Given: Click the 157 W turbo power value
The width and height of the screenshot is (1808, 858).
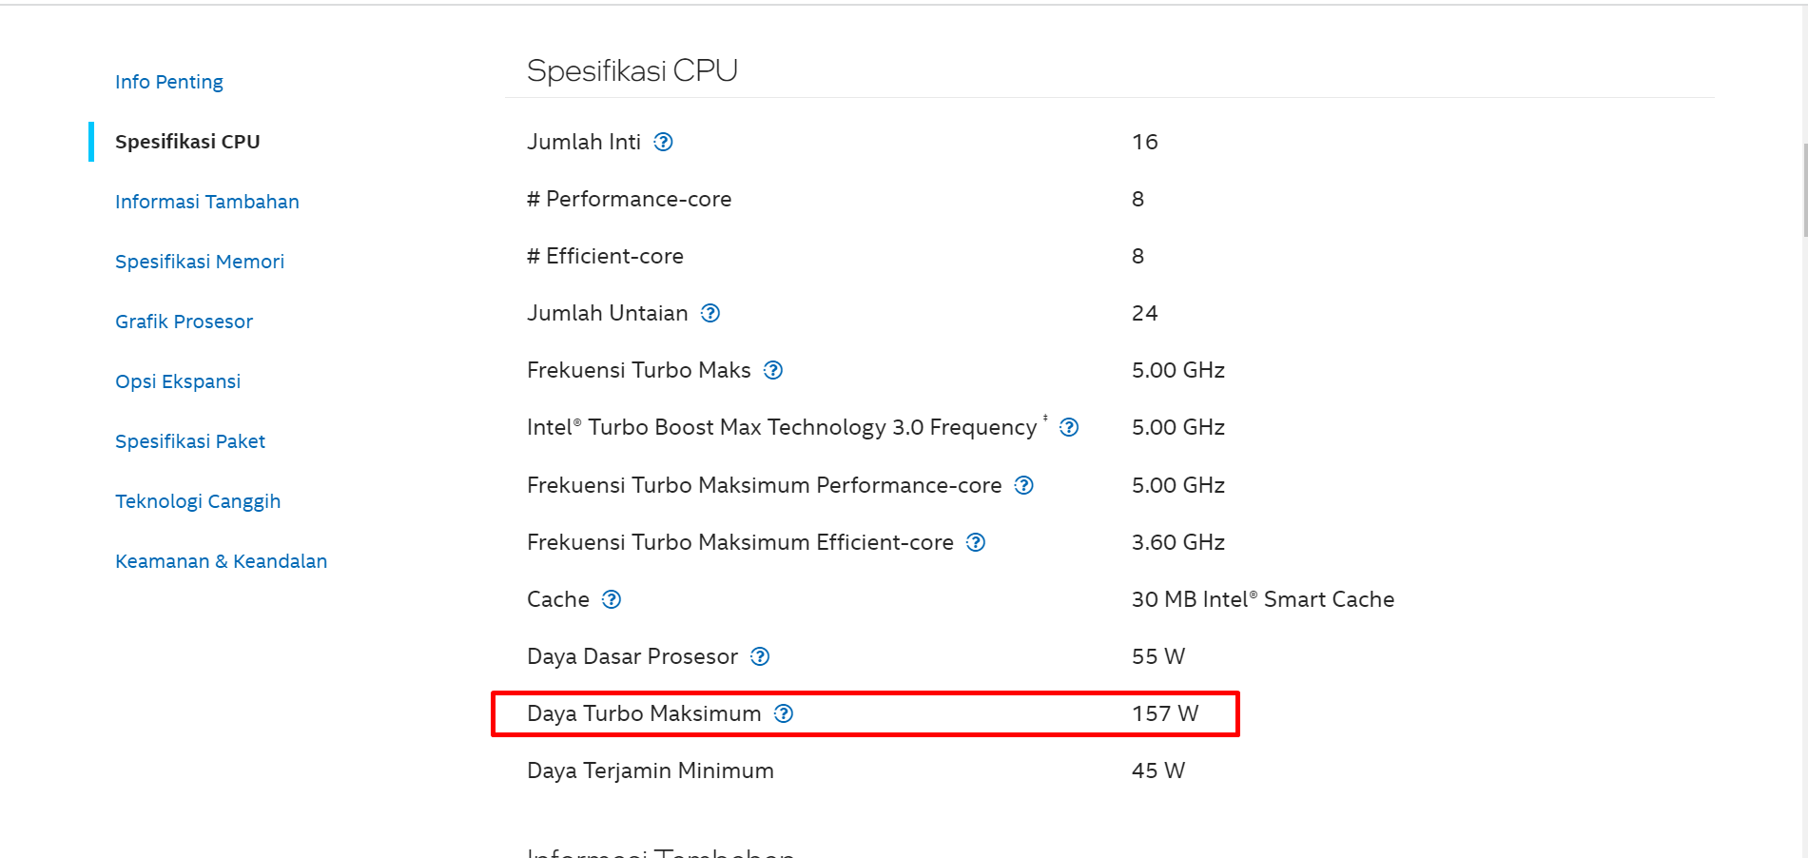Looking at the screenshot, I should click(x=1165, y=713).
